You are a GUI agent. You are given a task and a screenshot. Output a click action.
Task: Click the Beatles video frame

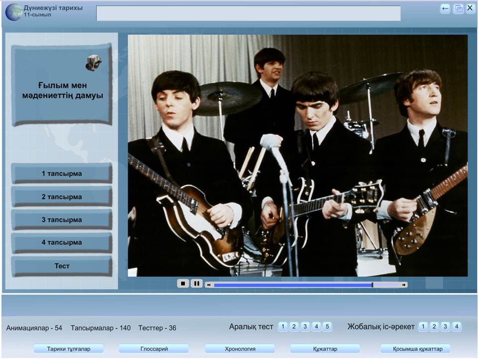(298, 156)
